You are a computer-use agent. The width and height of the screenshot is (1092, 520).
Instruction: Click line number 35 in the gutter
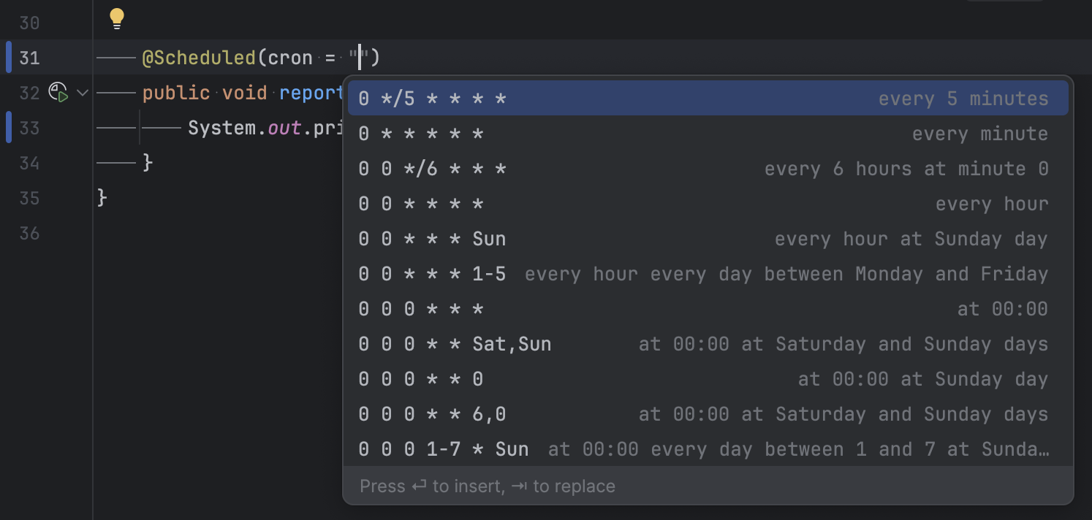29,198
